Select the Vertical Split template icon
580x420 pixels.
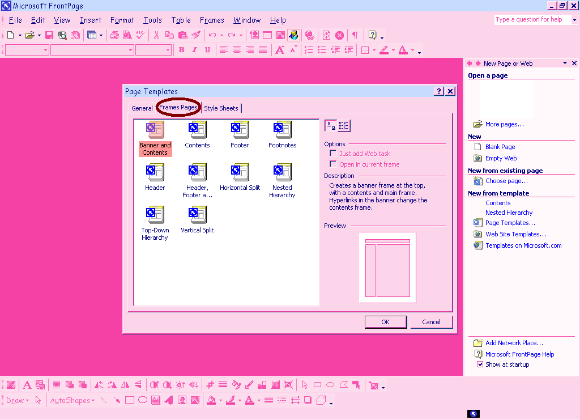pos(197,215)
